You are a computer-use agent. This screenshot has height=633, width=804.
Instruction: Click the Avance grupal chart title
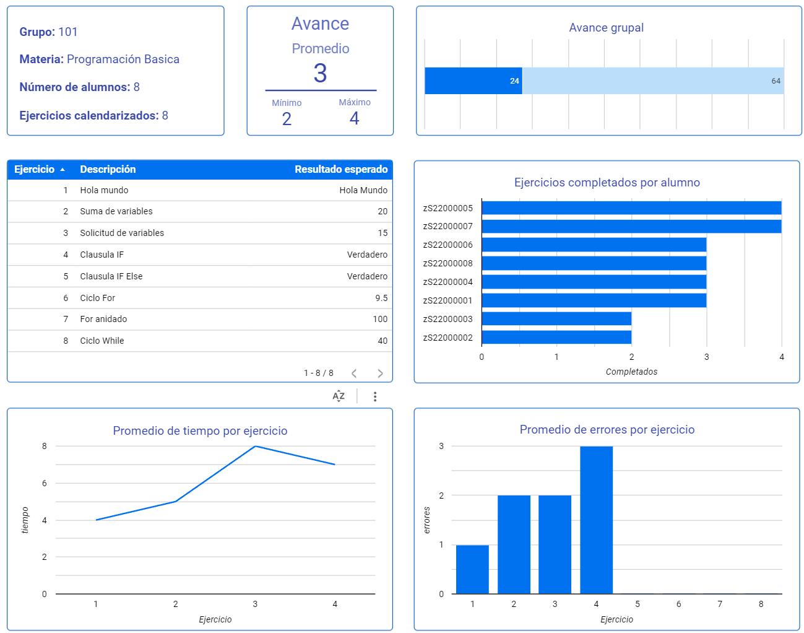(607, 28)
